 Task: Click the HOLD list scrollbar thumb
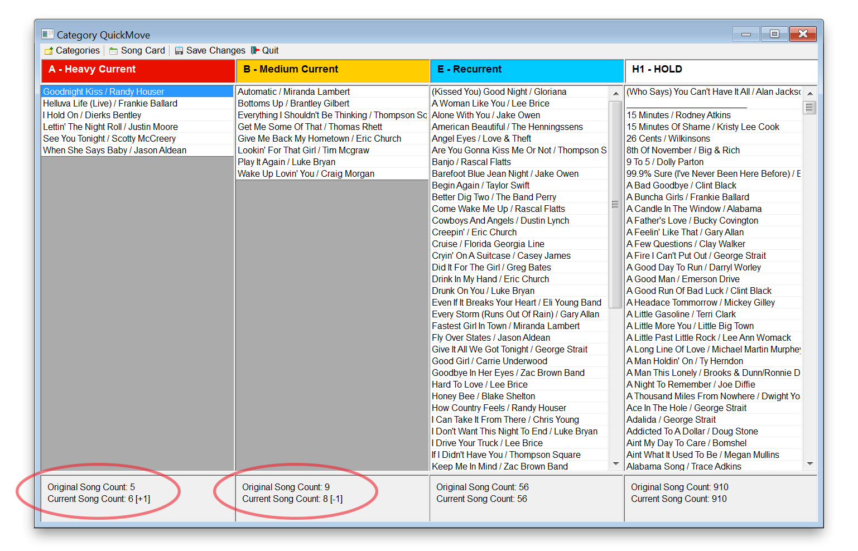(810, 107)
